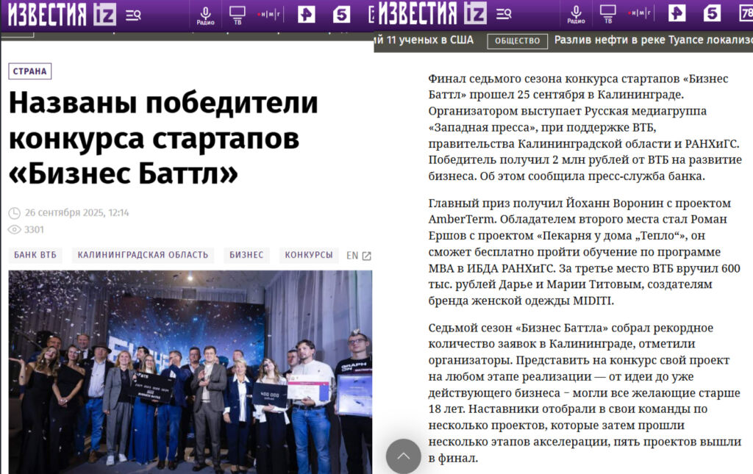
Task: Click the article photo of the contest winners
Action: coord(190,372)
